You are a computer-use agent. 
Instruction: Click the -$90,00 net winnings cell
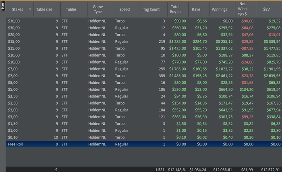point(247,21)
